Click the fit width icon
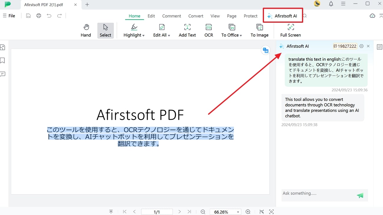This screenshot has height=215, width=383. [x=262, y=212]
